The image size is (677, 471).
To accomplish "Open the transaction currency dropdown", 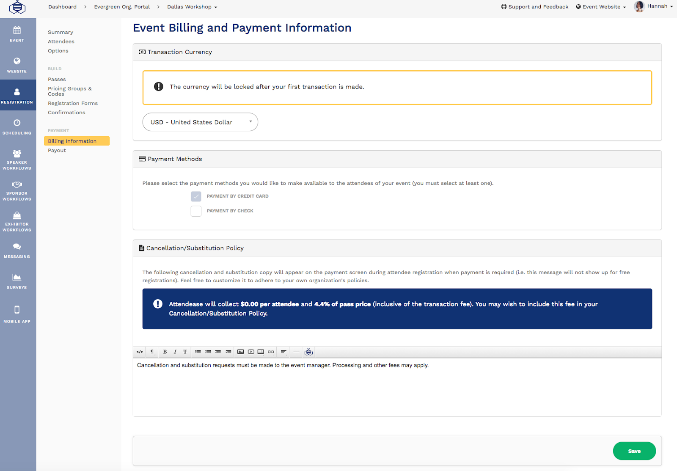I will point(200,122).
